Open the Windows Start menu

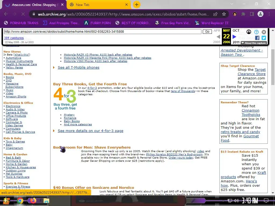6,201
